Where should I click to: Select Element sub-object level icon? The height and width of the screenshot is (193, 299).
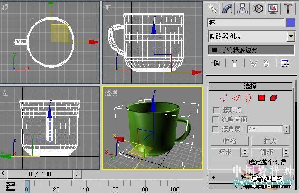pos(274,98)
